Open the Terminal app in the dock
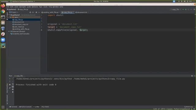Screen dimensions: 196x110 (x=3, y=17)
